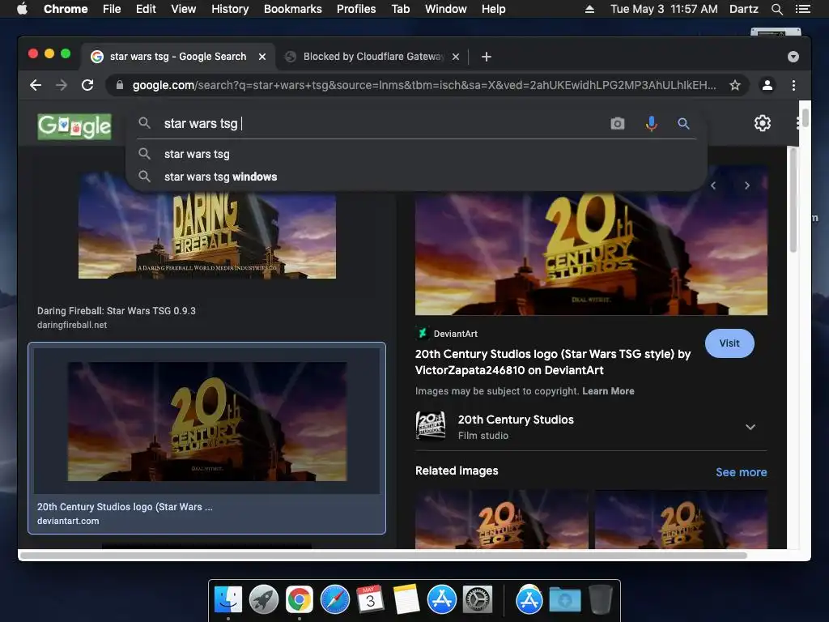Open Launchpad from the Dock
Viewport: 829px width, 622px height.
[264, 599]
